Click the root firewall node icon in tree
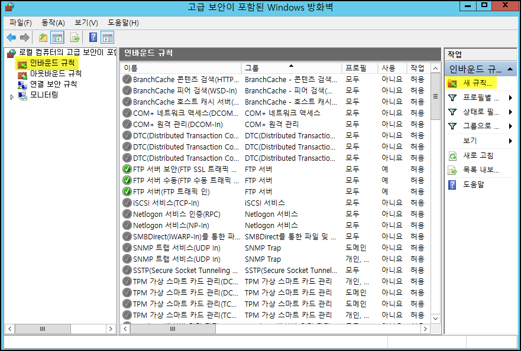 [x=11, y=53]
